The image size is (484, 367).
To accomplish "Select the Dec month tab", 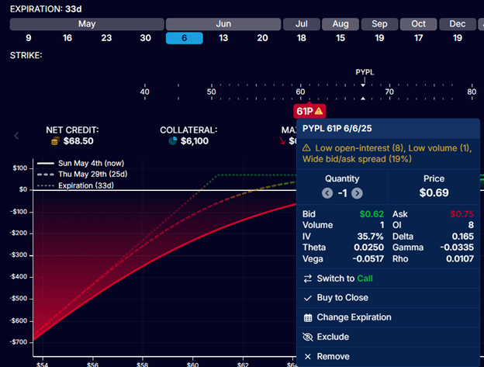I will click(458, 24).
